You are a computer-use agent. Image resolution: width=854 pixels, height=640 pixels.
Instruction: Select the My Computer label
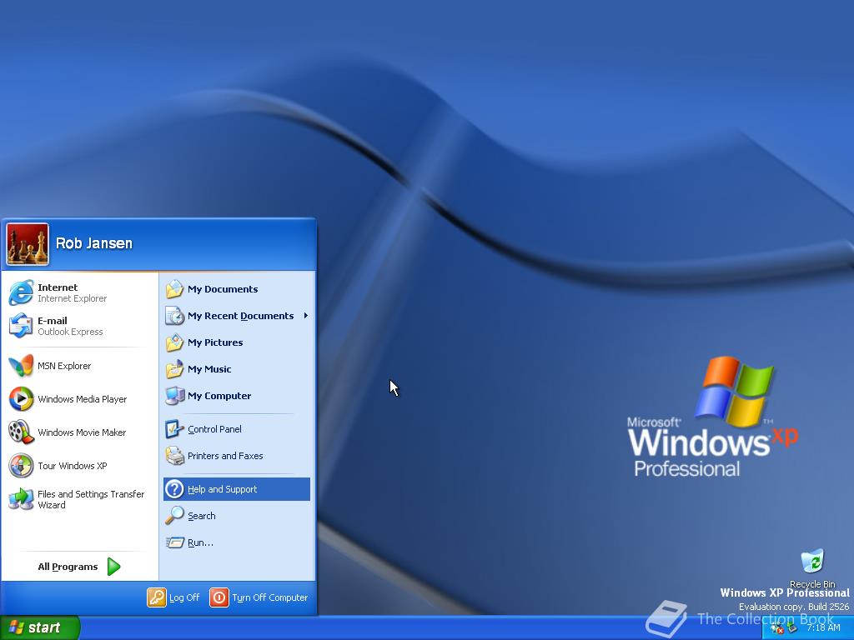click(219, 396)
